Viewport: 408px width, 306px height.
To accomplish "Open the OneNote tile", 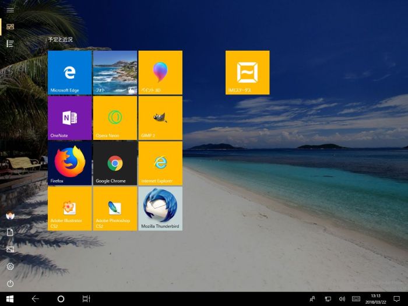I will [x=69, y=118].
